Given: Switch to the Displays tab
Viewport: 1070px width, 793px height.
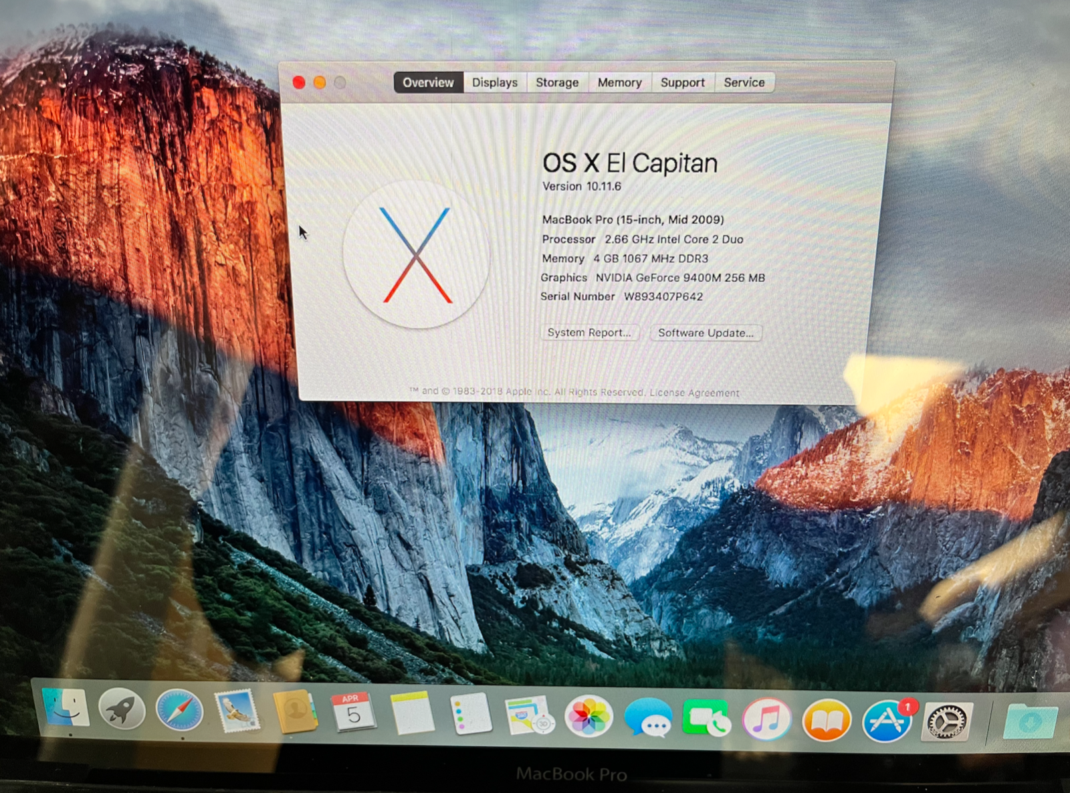Looking at the screenshot, I should pos(495,82).
